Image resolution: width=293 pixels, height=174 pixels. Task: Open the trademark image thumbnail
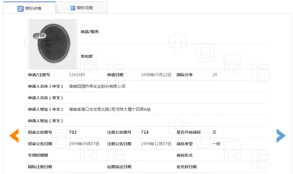(53, 44)
